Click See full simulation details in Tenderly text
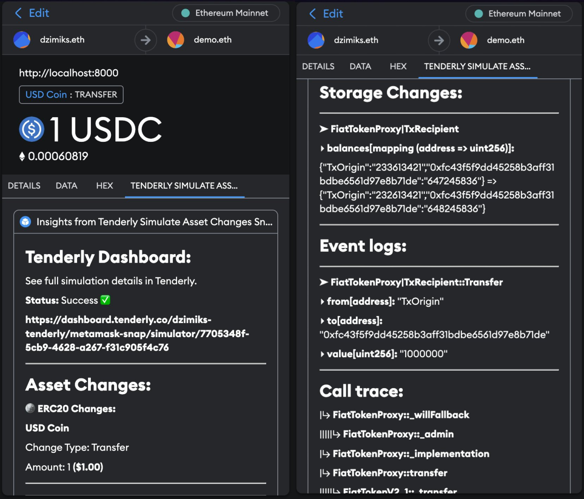The image size is (584, 499). [x=111, y=281]
